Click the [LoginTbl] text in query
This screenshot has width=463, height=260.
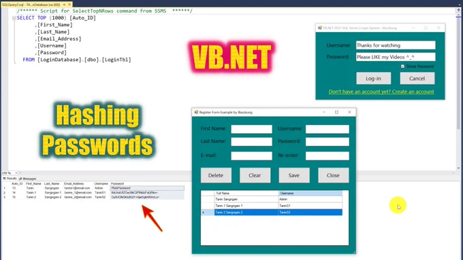click(x=116, y=60)
